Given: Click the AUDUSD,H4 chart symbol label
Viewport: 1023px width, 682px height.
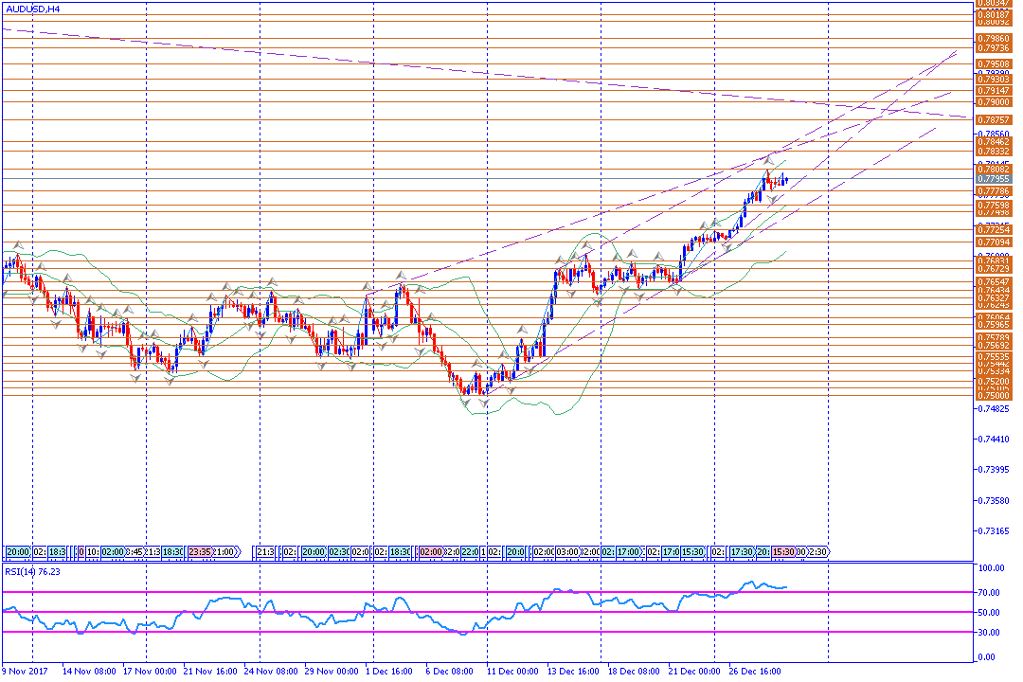Looking at the screenshot, I should click(32, 9).
